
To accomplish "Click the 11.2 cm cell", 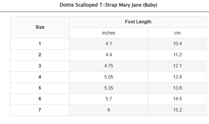I will (x=177, y=55).
